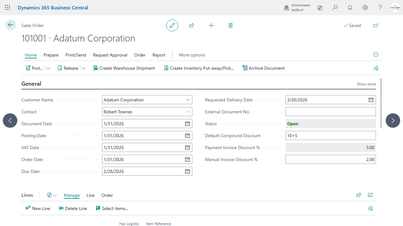Select the Home tab
Image resolution: width=403 pixels, height=226 pixels.
(x=31, y=55)
